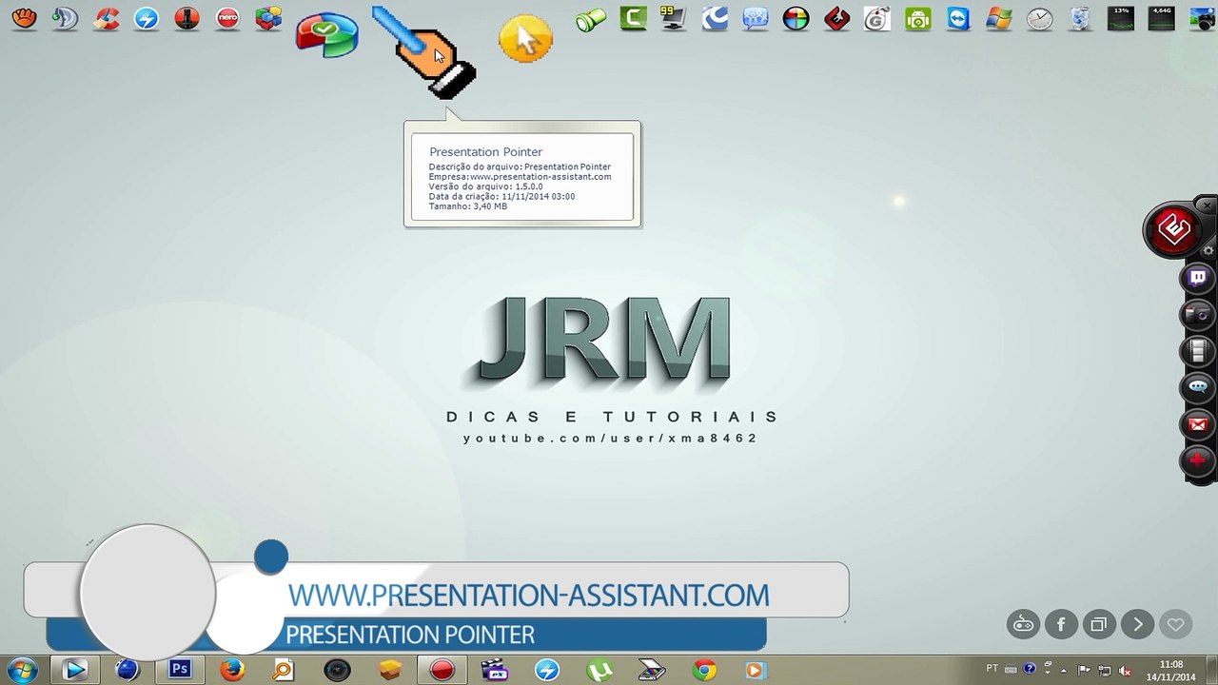The height and width of the screenshot is (685, 1218).
Task: Open CCleaner from the top dock
Action: click(x=106, y=18)
